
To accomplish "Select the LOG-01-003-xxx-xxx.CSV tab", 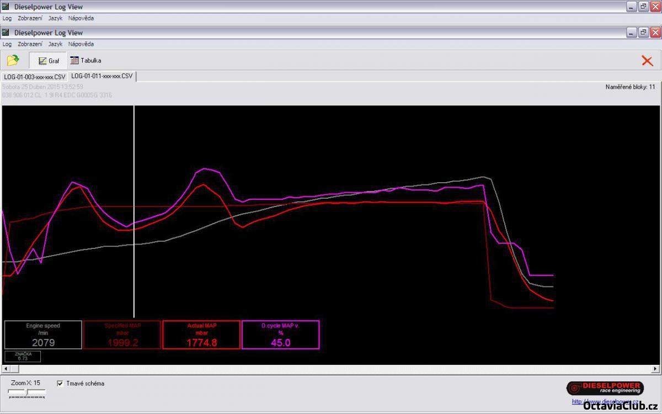I will click(34, 77).
